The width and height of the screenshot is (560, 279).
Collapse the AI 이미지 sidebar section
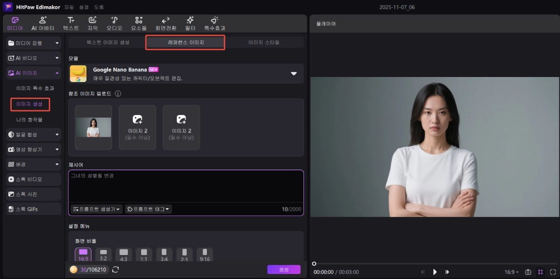33,73
